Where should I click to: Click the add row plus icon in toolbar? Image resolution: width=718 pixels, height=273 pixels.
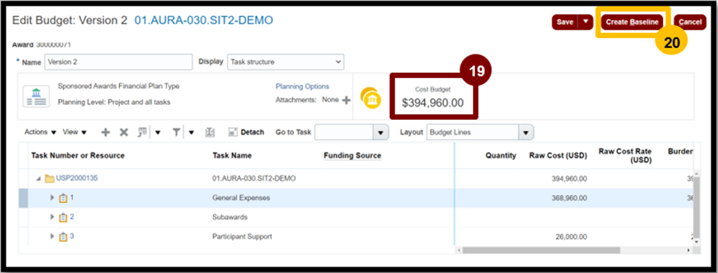[105, 132]
